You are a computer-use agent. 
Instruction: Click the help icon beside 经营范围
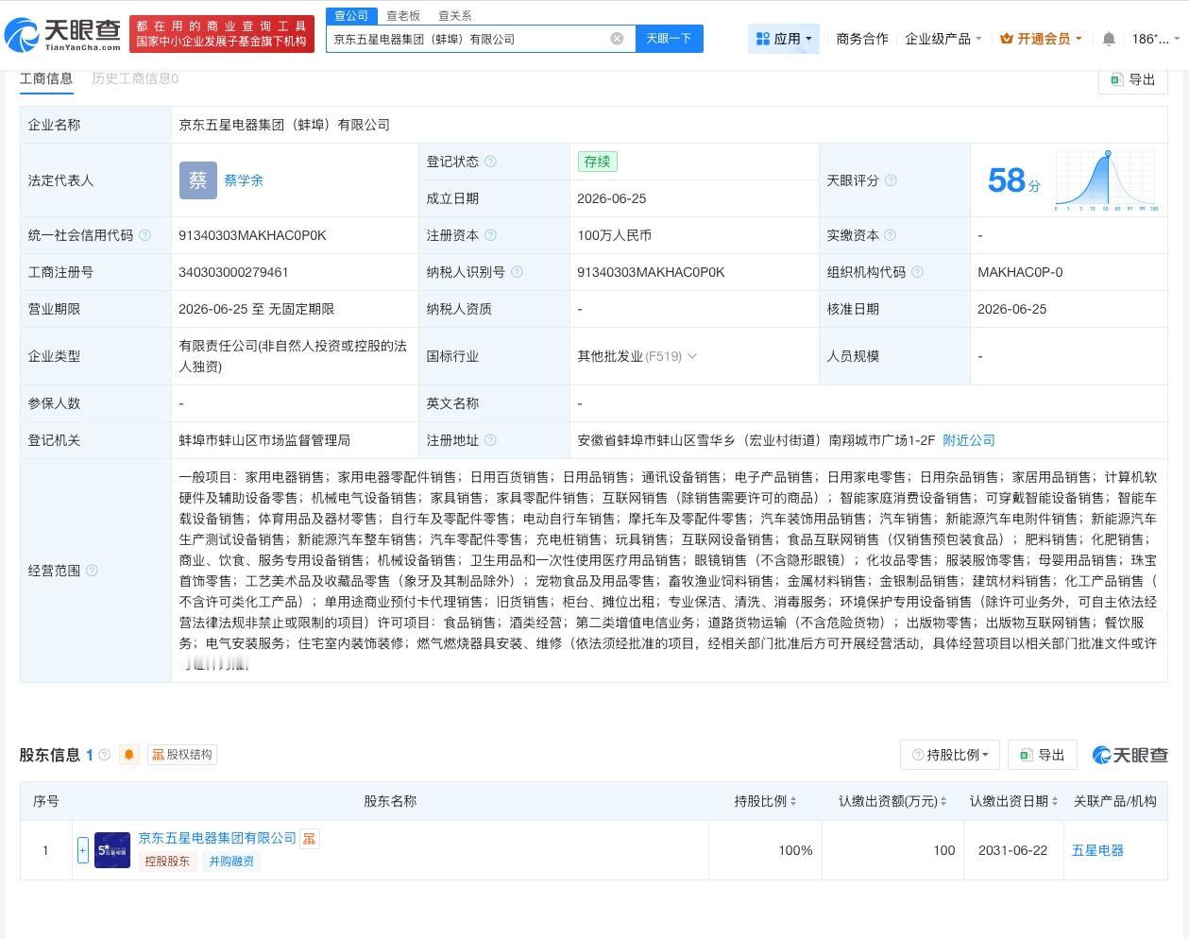tap(92, 571)
